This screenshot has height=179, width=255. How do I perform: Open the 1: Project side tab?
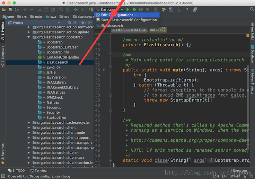[x=3, y=31]
